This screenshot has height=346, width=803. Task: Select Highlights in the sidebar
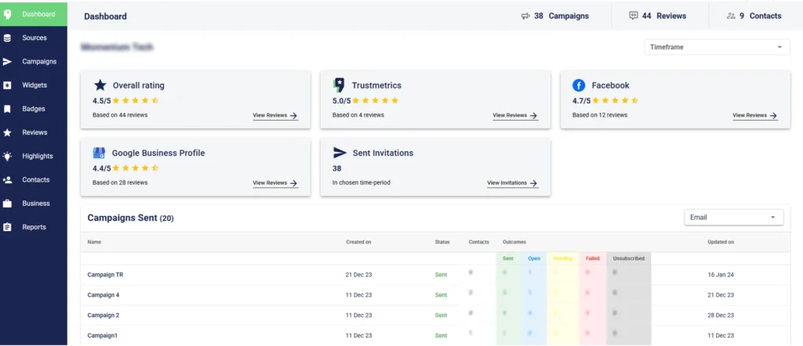coord(33,156)
